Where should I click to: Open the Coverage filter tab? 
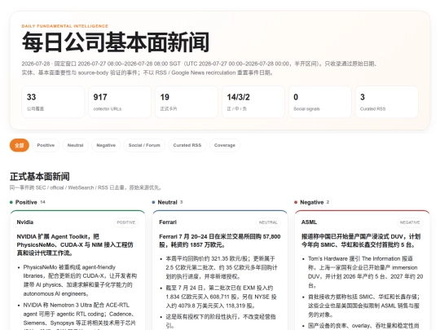coord(225,145)
